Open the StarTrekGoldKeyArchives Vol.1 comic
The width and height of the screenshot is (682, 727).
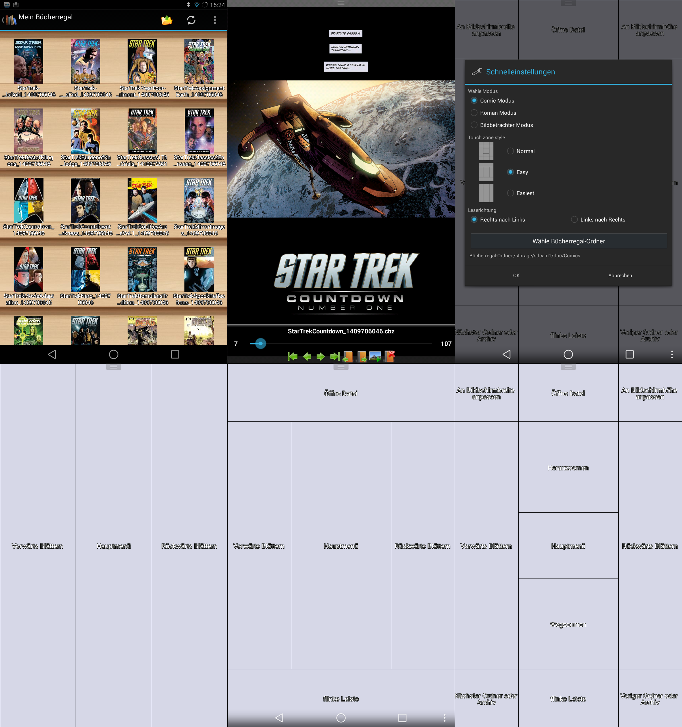click(142, 200)
